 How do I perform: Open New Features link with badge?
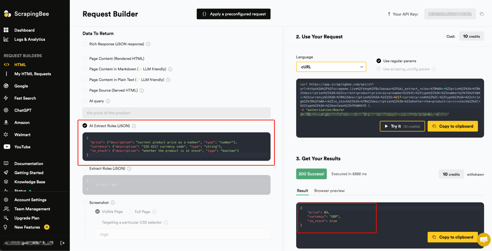(27, 227)
